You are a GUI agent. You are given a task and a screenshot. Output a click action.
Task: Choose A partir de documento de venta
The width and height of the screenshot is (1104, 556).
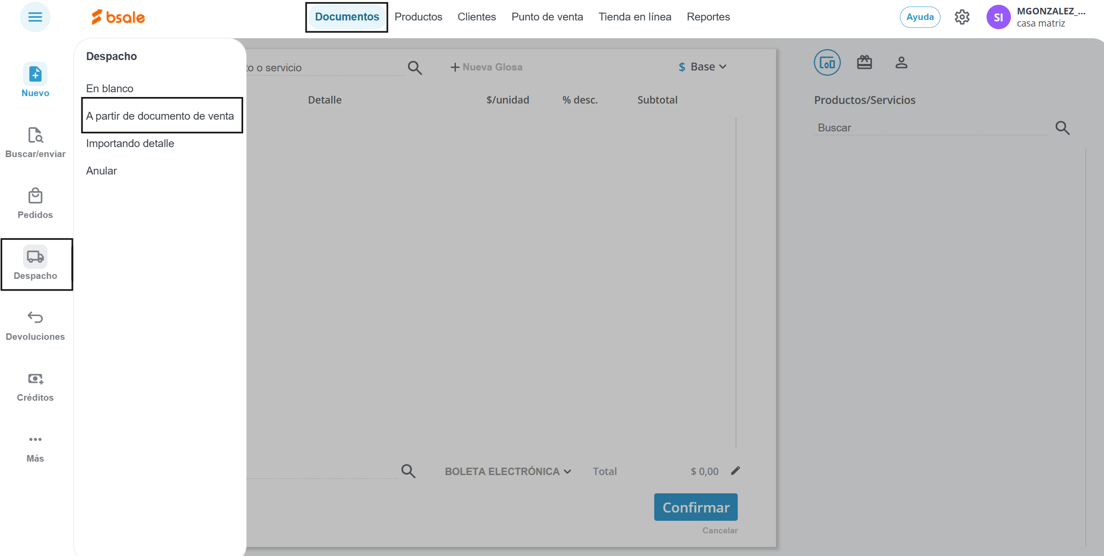point(160,116)
